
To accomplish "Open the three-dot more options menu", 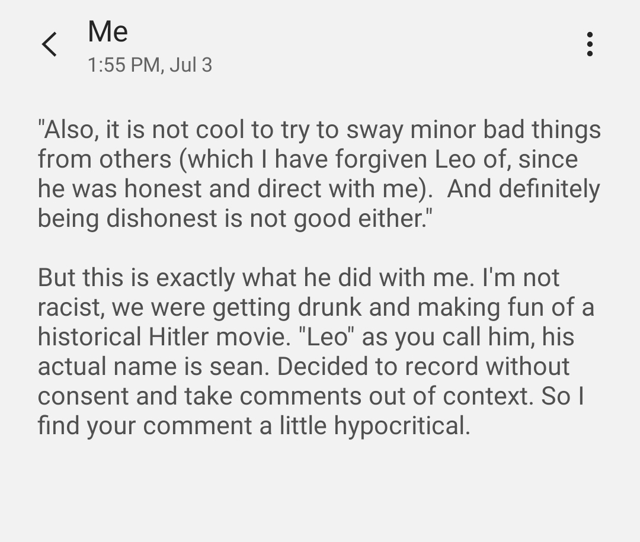I will click(589, 44).
